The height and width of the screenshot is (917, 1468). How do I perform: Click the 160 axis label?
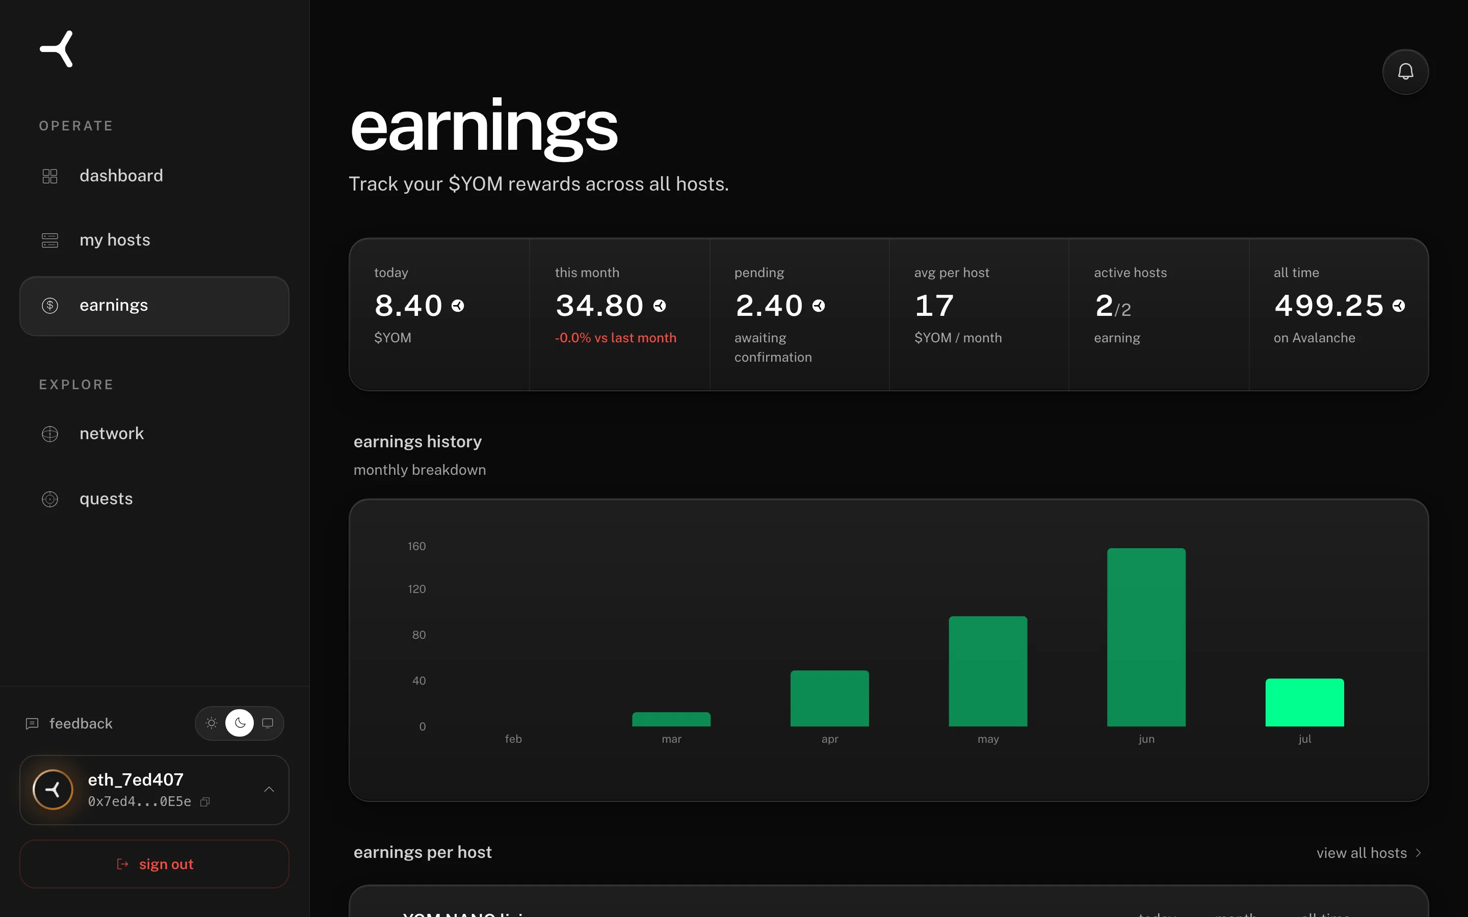(417, 546)
